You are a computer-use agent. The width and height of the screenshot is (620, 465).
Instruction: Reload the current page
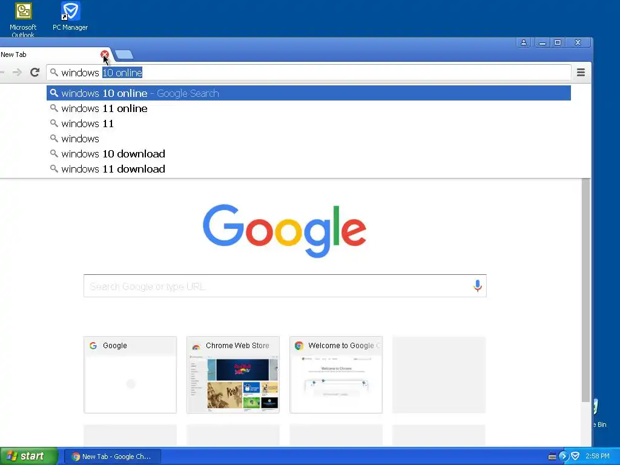pyautogui.click(x=35, y=73)
